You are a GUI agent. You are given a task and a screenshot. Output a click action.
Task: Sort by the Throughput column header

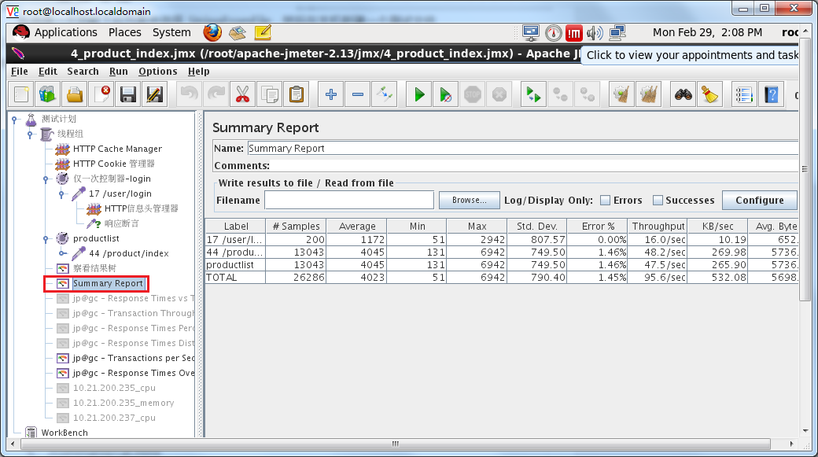658,226
